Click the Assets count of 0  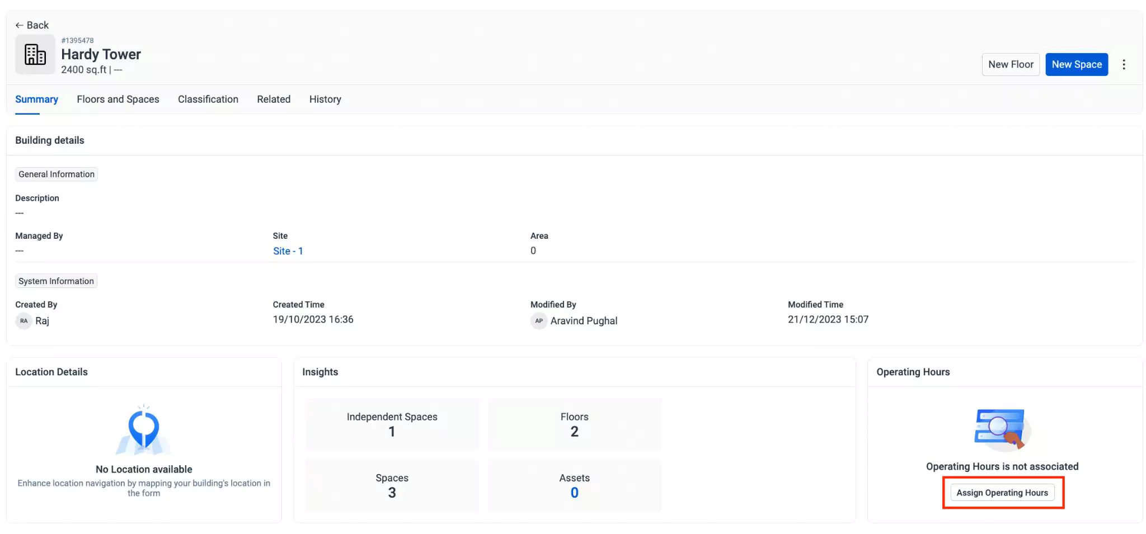pyautogui.click(x=574, y=493)
